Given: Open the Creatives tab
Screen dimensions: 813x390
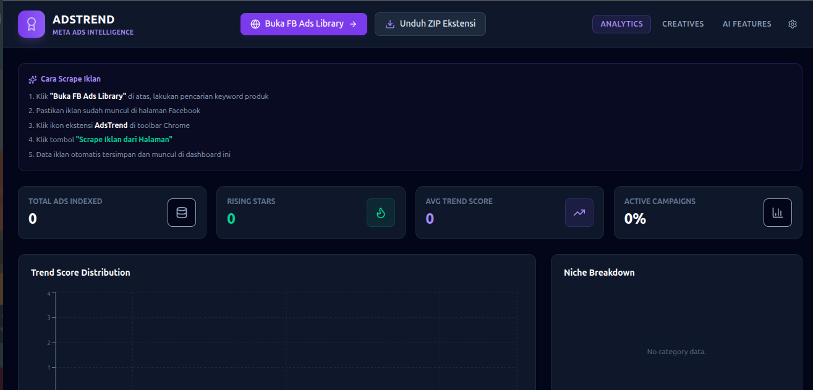Looking at the screenshot, I should pyautogui.click(x=683, y=24).
